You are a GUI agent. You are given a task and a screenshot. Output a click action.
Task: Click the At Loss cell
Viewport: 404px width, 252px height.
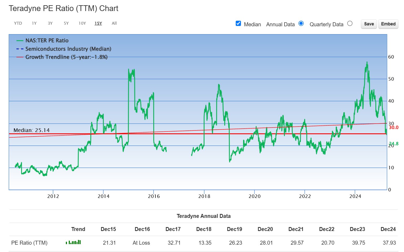(141, 243)
